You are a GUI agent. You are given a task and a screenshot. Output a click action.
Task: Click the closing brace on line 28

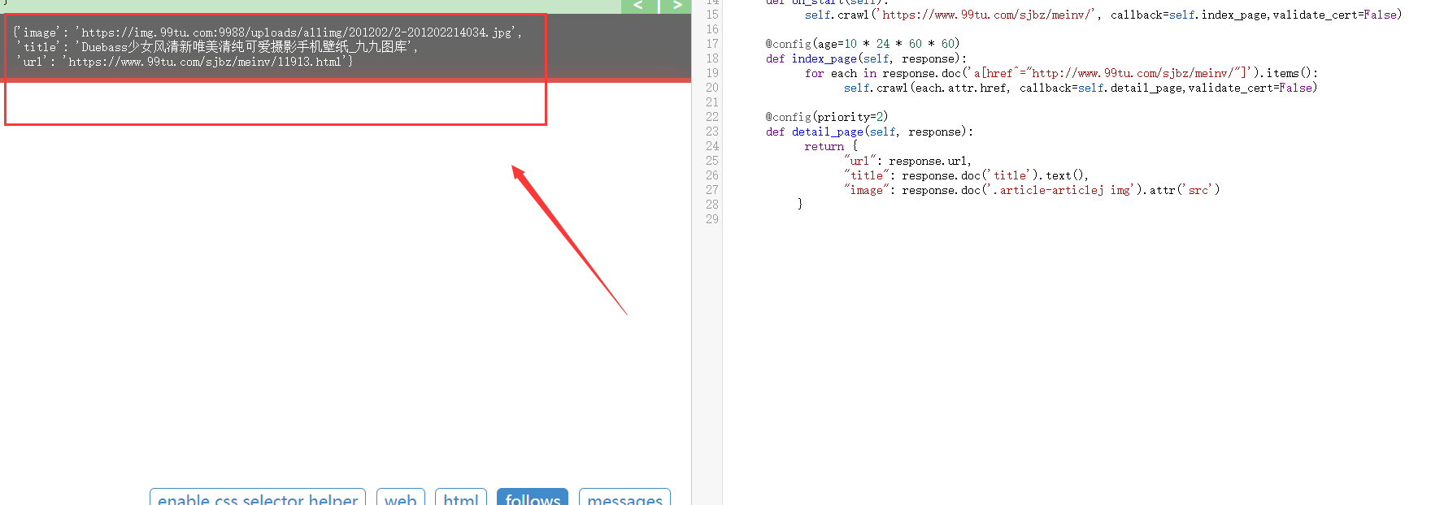pos(800,205)
